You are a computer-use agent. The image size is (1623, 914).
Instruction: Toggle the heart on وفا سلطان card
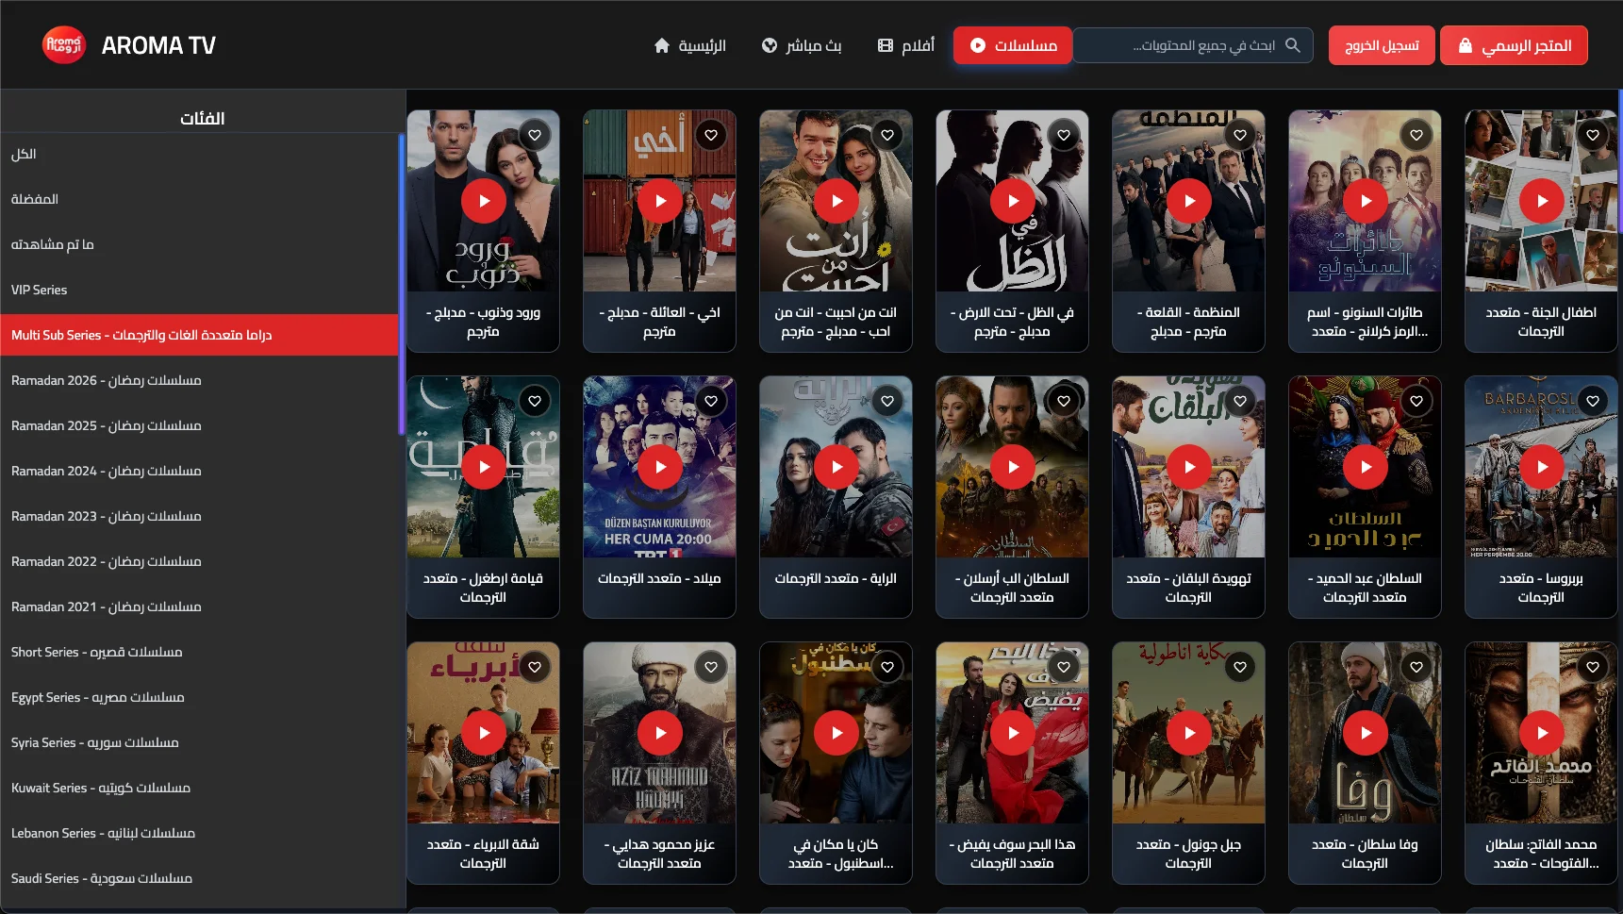1416,667
